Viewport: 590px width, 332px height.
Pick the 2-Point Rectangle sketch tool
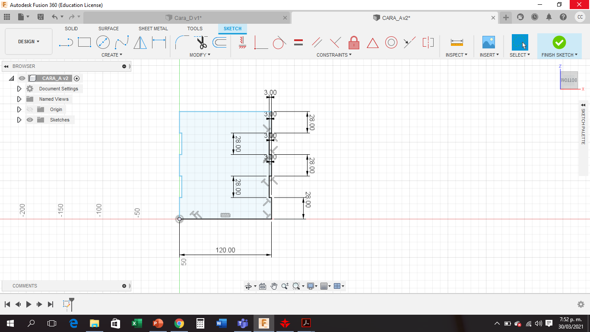click(x=84, y=42)
